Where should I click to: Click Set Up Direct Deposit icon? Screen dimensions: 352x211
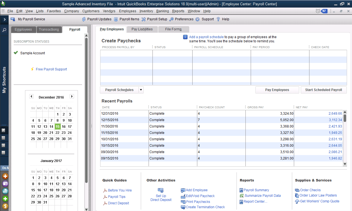coord(161,190)
